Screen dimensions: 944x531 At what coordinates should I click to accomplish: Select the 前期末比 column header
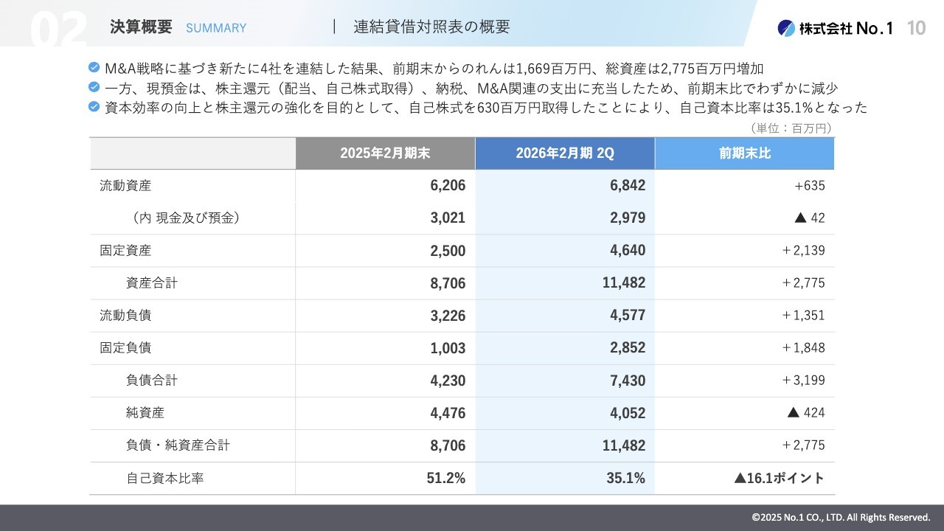pyautogui.click(x=745, y=153)
